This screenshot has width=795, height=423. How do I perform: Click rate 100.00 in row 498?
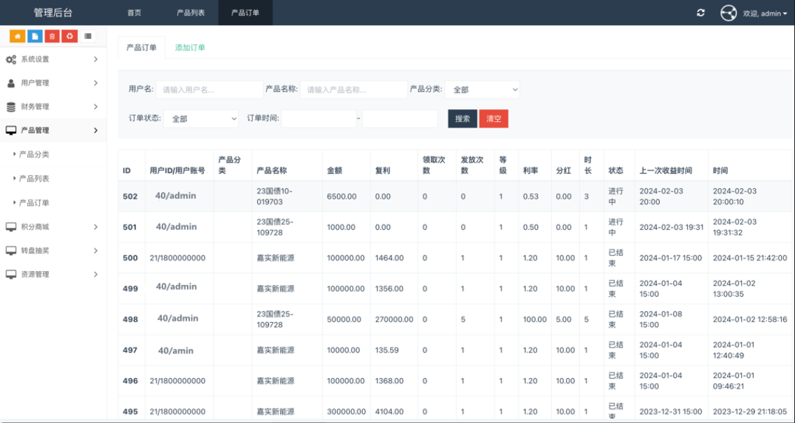tap(535, 319)
